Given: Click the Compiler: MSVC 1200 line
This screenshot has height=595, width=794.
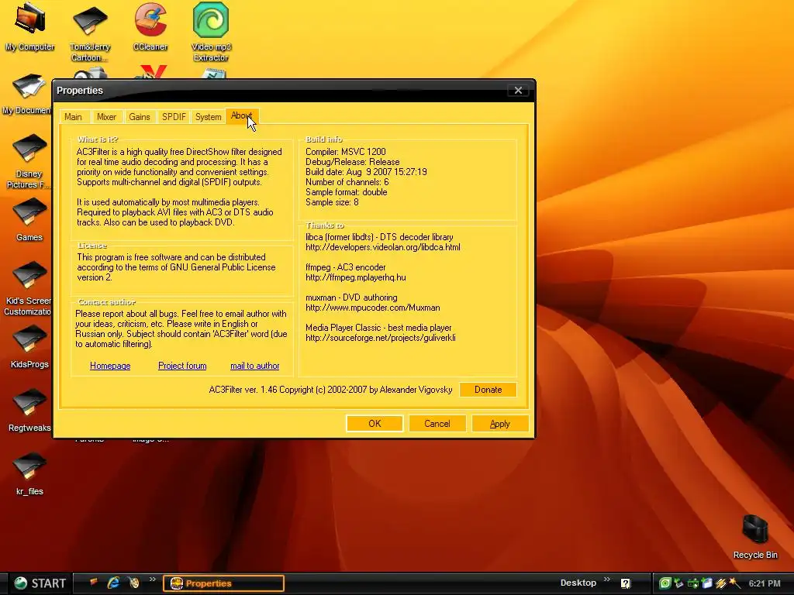Looking at the screenshot, I should [345, 152].
